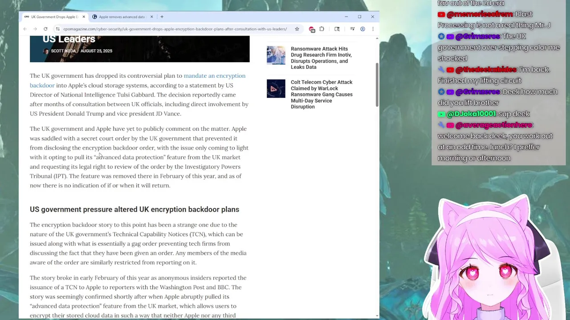This screenshot has width=570, height=320.
Task: Open Chrome three-dot menu
Action: click(x=373, y=29)
